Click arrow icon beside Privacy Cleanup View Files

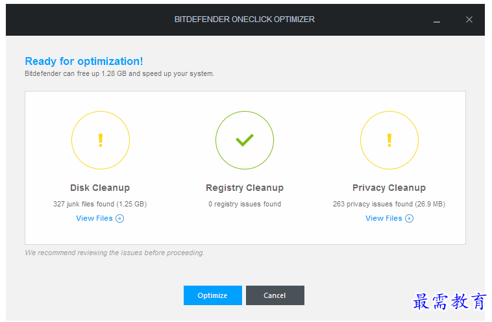409,218
